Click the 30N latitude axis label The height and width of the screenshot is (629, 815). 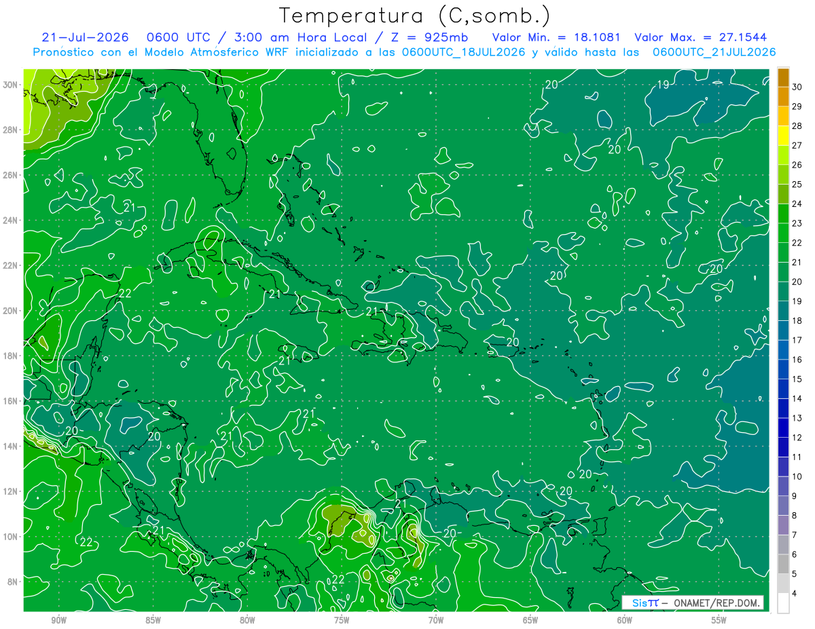click(10, 85)
